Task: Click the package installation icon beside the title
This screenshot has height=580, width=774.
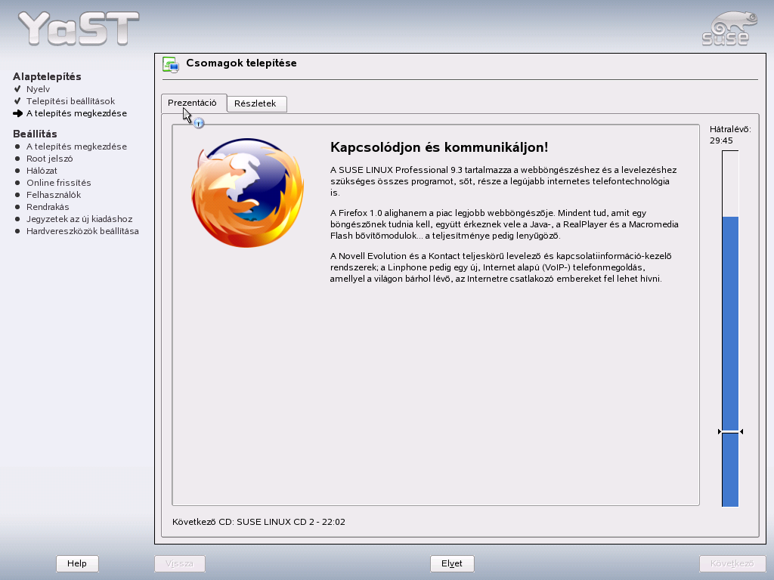Action: click(171, 65)
